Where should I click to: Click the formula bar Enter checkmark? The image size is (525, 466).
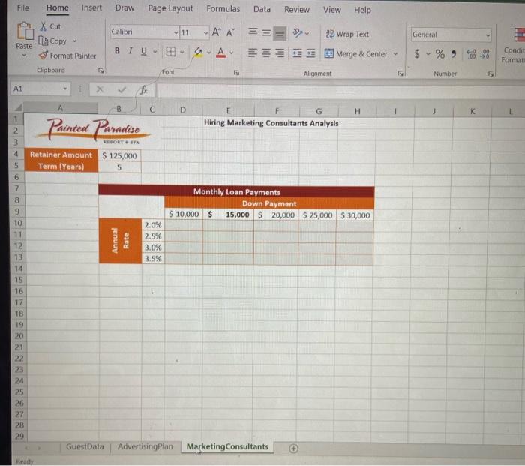click(121, 89)
